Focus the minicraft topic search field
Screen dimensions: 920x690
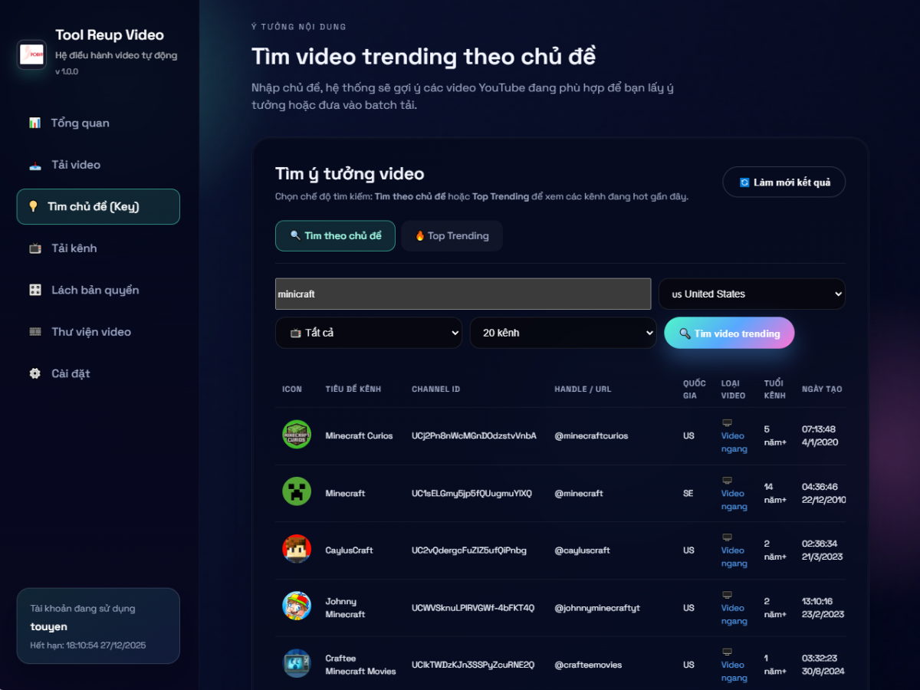[x=462, y=294]
